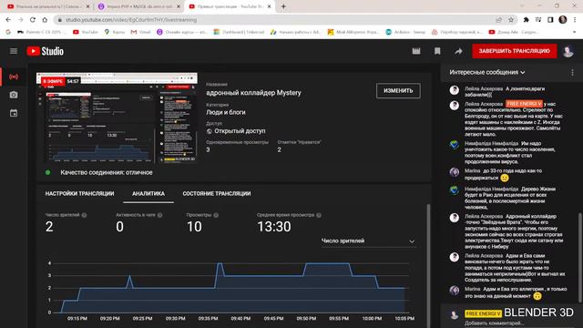Close the YouTube Studio browser tab
This screenshot has width=583, height=328.
point(270,6)
